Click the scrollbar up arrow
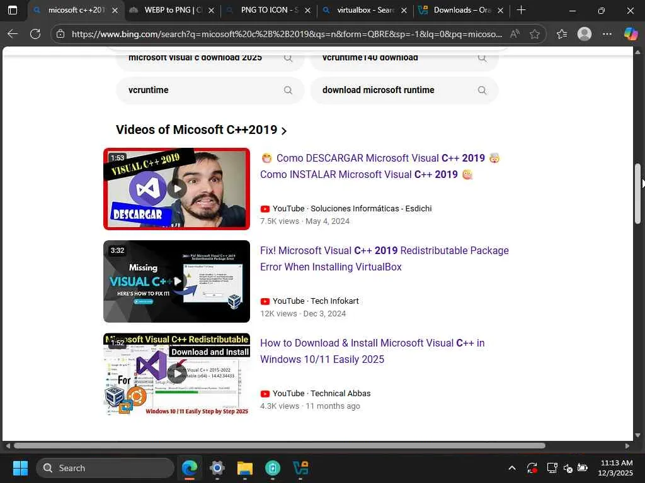This screenshot has width=645, height=483. tap(637, 52)
